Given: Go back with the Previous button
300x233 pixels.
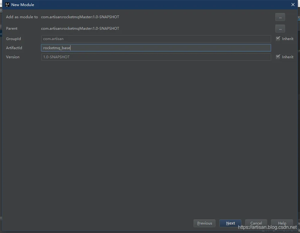Looking at the screenshot, I should pyautogui.click(x=205, y=223).
